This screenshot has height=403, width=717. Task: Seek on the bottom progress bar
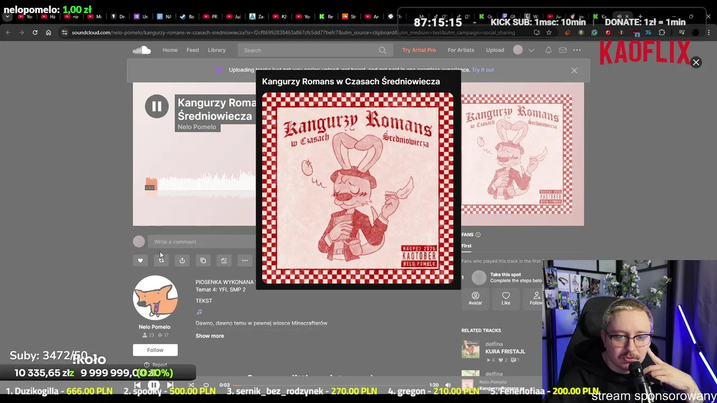tap(329, 385)
